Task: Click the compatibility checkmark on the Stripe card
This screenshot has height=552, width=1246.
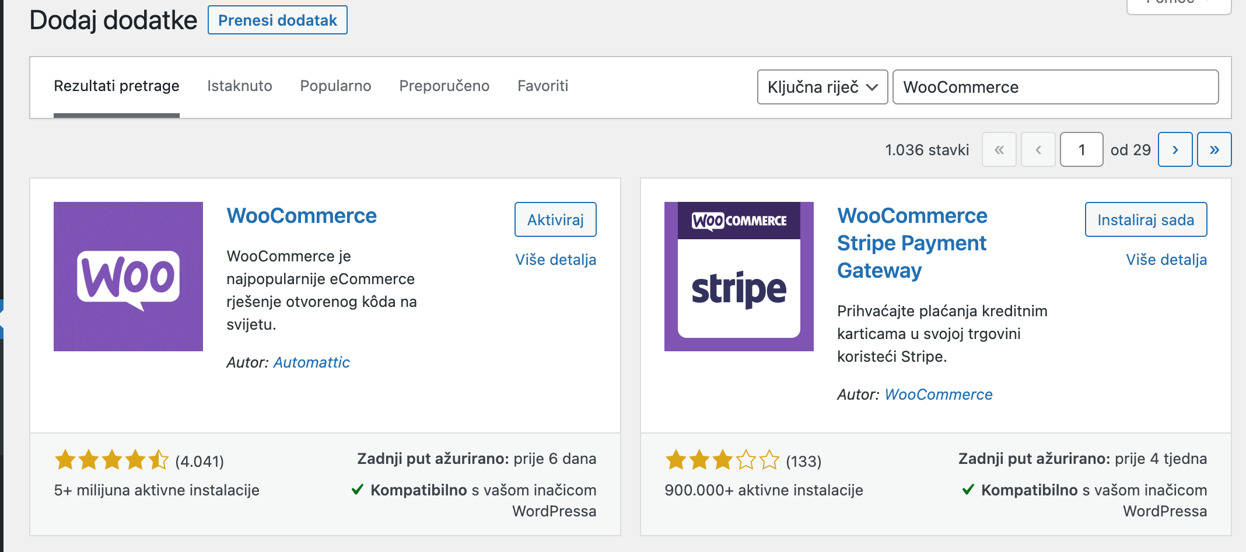Action: (970, 490)
